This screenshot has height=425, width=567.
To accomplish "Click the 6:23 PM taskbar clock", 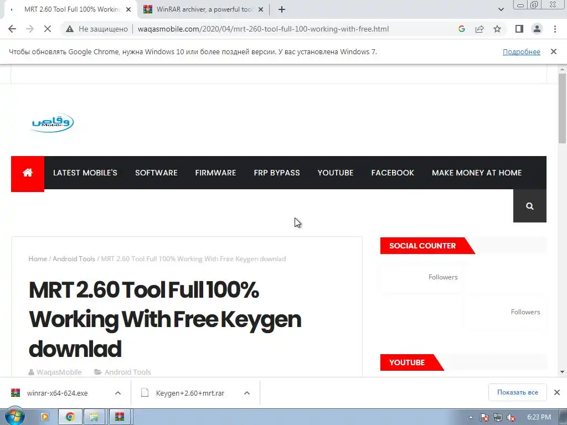I will point(539,417).
